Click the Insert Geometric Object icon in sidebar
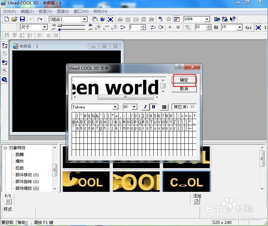268x226 pixels. tap(5, 80)
